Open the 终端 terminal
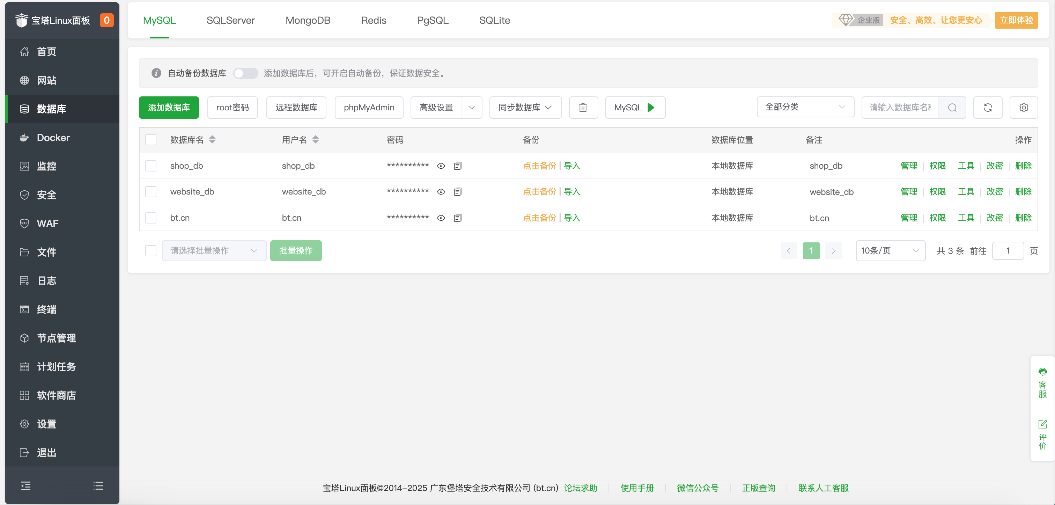This screenshot has height=505, width=1055. 46,309
